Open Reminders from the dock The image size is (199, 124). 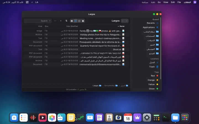tap(23, 118)
